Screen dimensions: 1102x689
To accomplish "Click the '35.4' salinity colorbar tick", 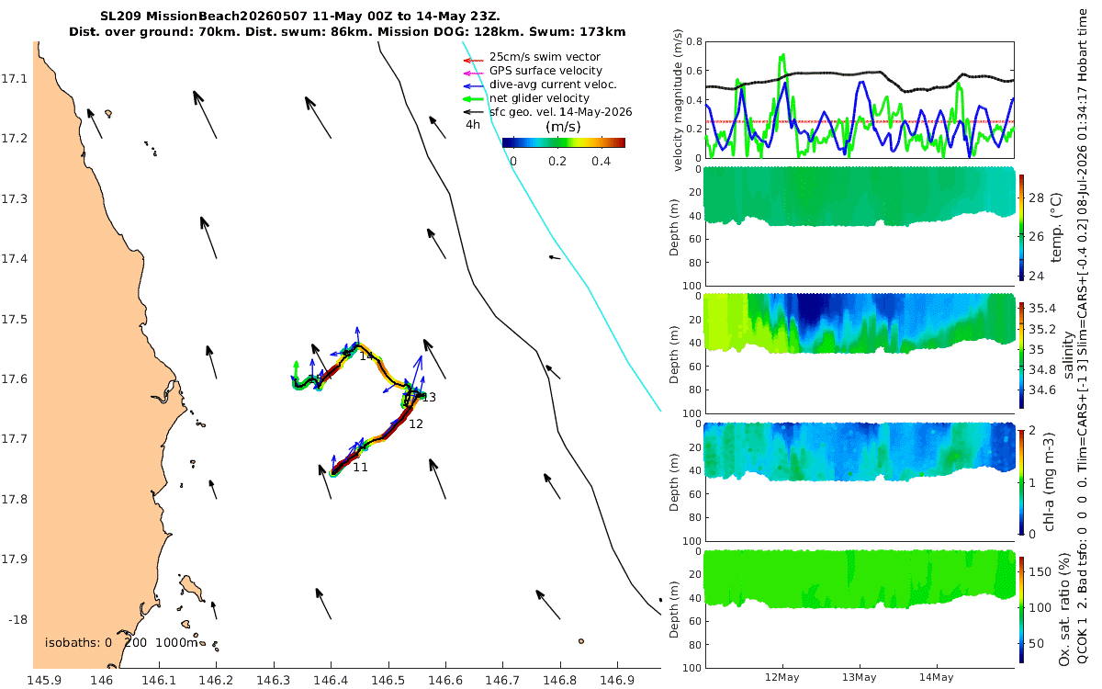I will tap(1042, 308).
